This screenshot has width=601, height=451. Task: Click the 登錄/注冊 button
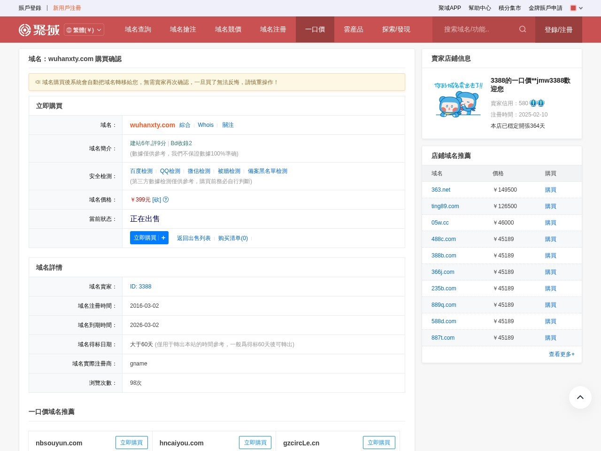[559, 30]
